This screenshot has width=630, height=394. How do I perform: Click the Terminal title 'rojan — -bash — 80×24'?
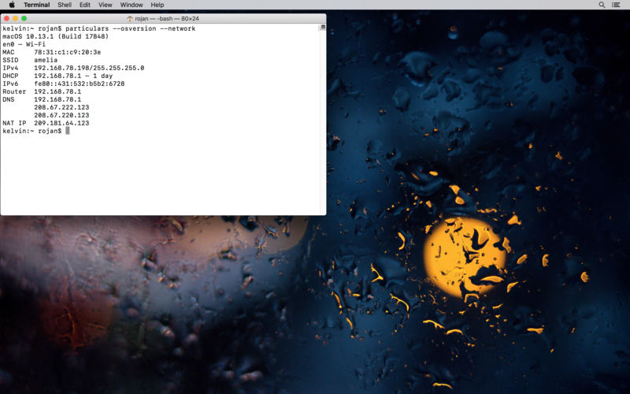tap(167, 18)
